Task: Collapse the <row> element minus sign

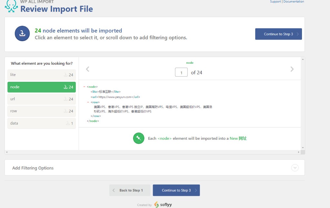Action: coord(88,102)
